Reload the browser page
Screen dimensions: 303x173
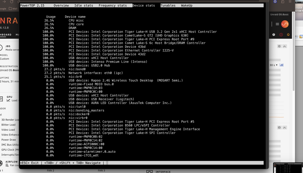[12, 2]
